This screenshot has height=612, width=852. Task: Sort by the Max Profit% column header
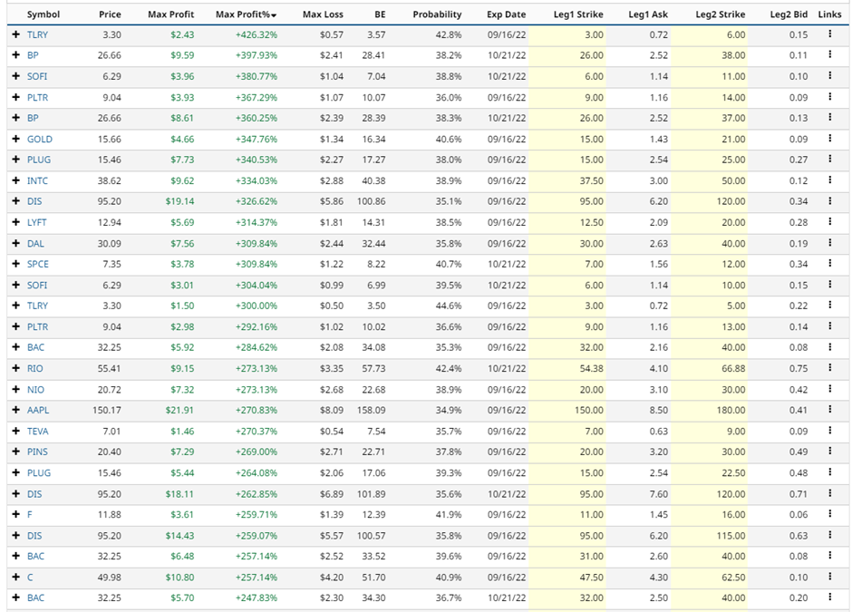pos(246,15)
